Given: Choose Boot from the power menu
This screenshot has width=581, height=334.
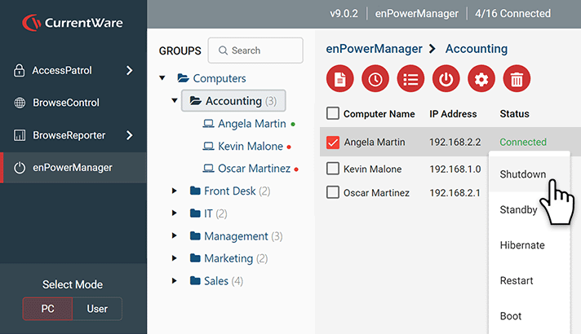Looking at the screenshot, I should click(529, 316).
